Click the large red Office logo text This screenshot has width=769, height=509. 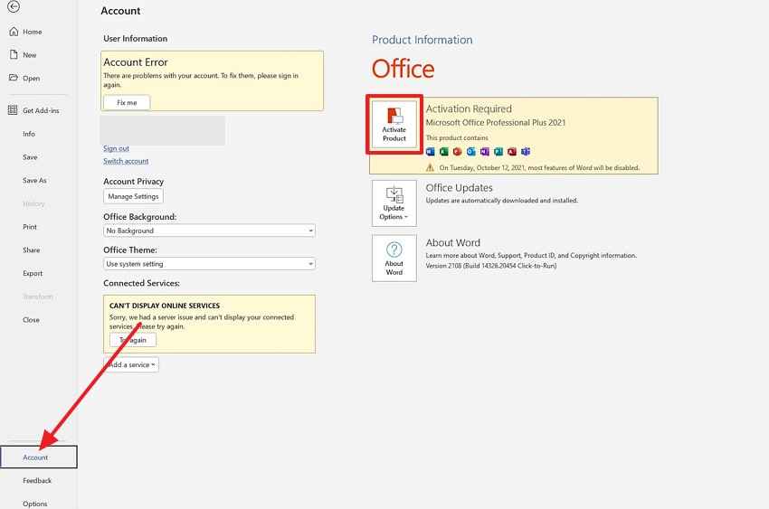pyautogui.click(x=403, y=69)
